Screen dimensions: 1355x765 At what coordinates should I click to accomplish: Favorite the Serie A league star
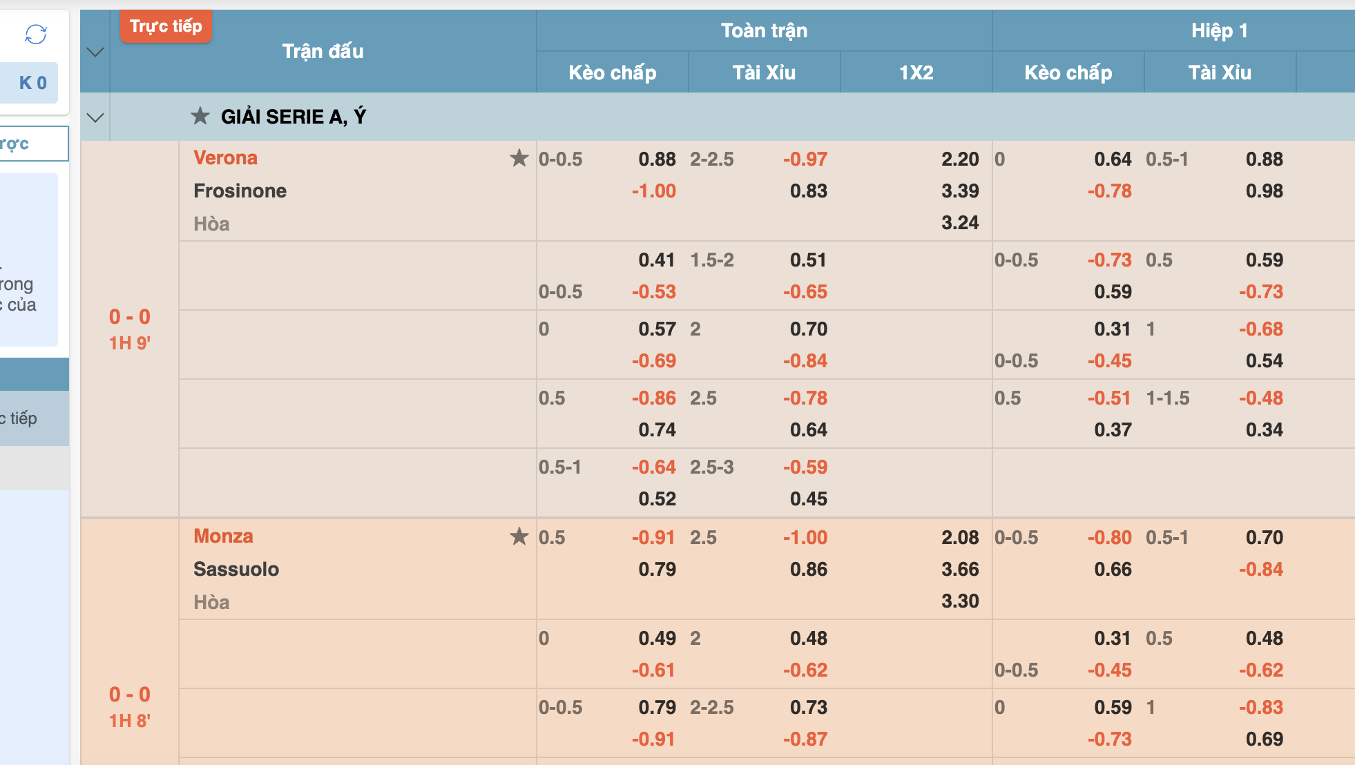pyautogui.click(x=200, y=116)
